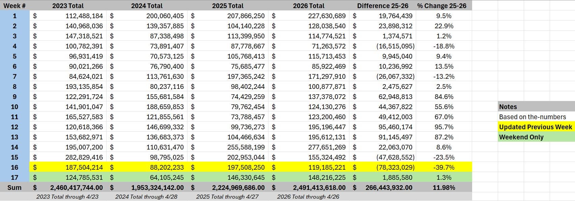Select the 2023 Total column header
This screenshot has height=201, width=575.
pos(68,6)
